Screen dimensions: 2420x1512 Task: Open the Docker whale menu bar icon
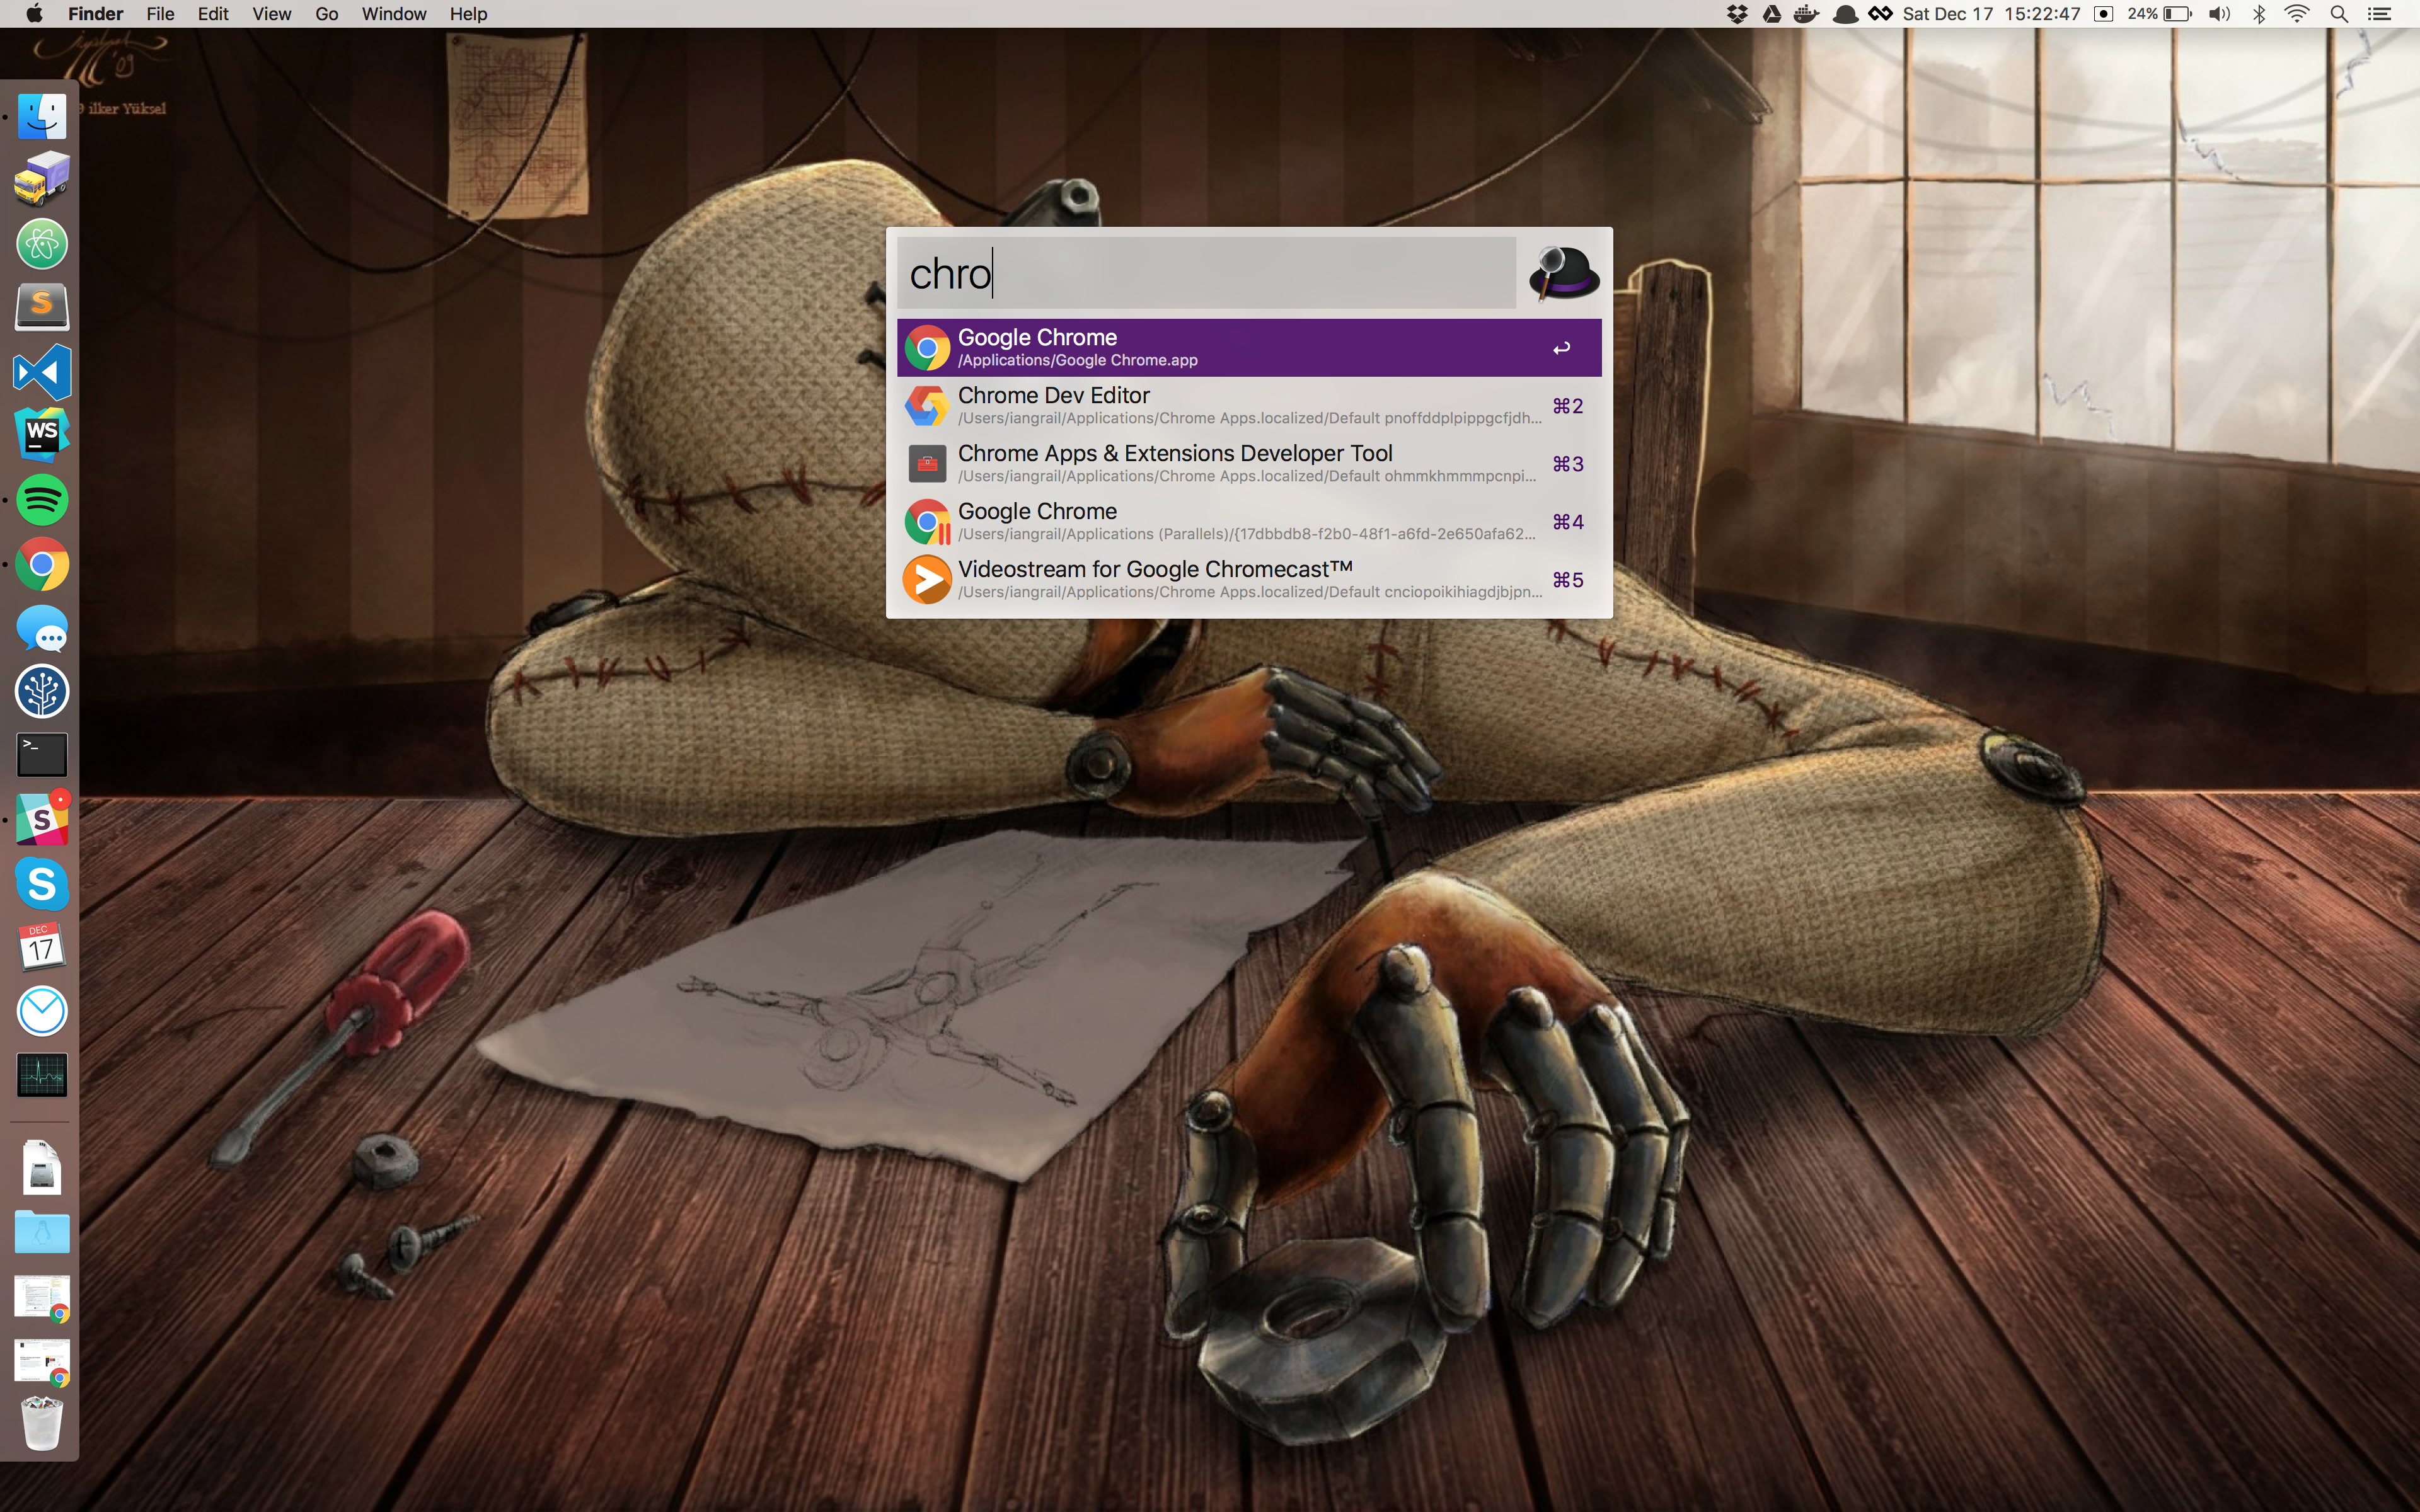click(1806, 14)
